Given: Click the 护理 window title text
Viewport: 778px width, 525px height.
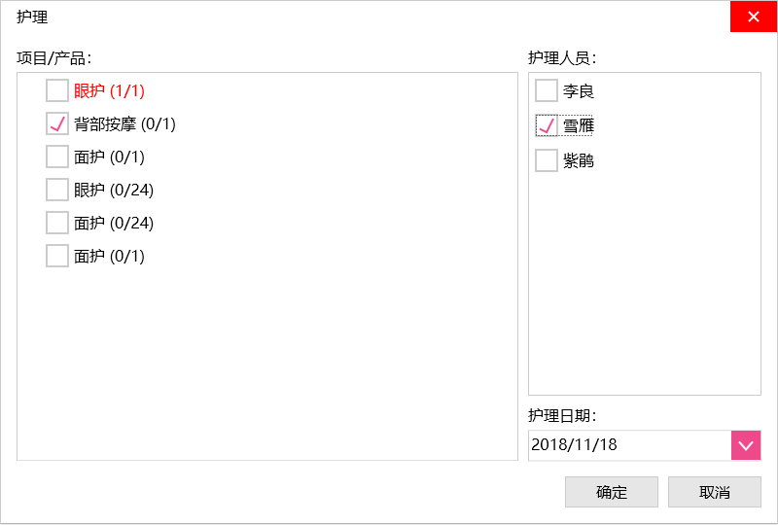Looking at the screenshot, I should coord(32,17).
